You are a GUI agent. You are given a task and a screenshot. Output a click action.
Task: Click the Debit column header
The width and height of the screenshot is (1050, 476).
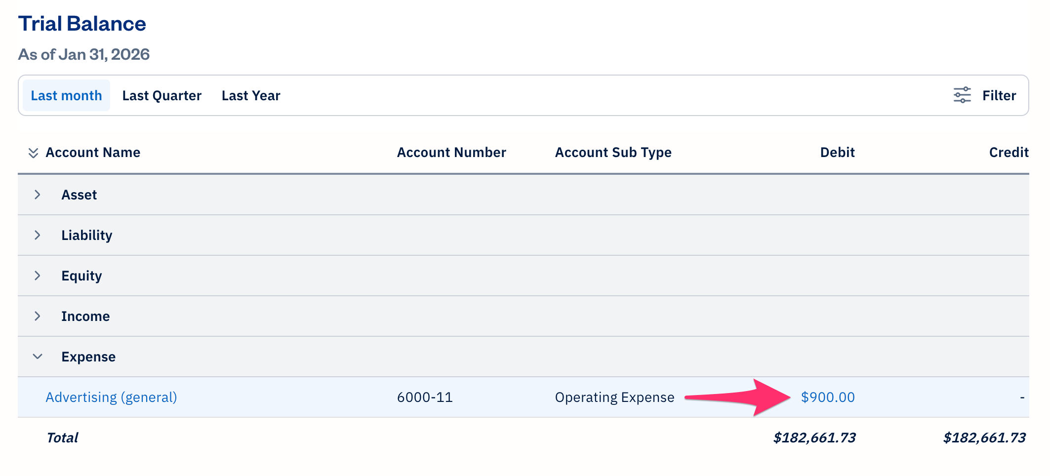click(837, 152)
